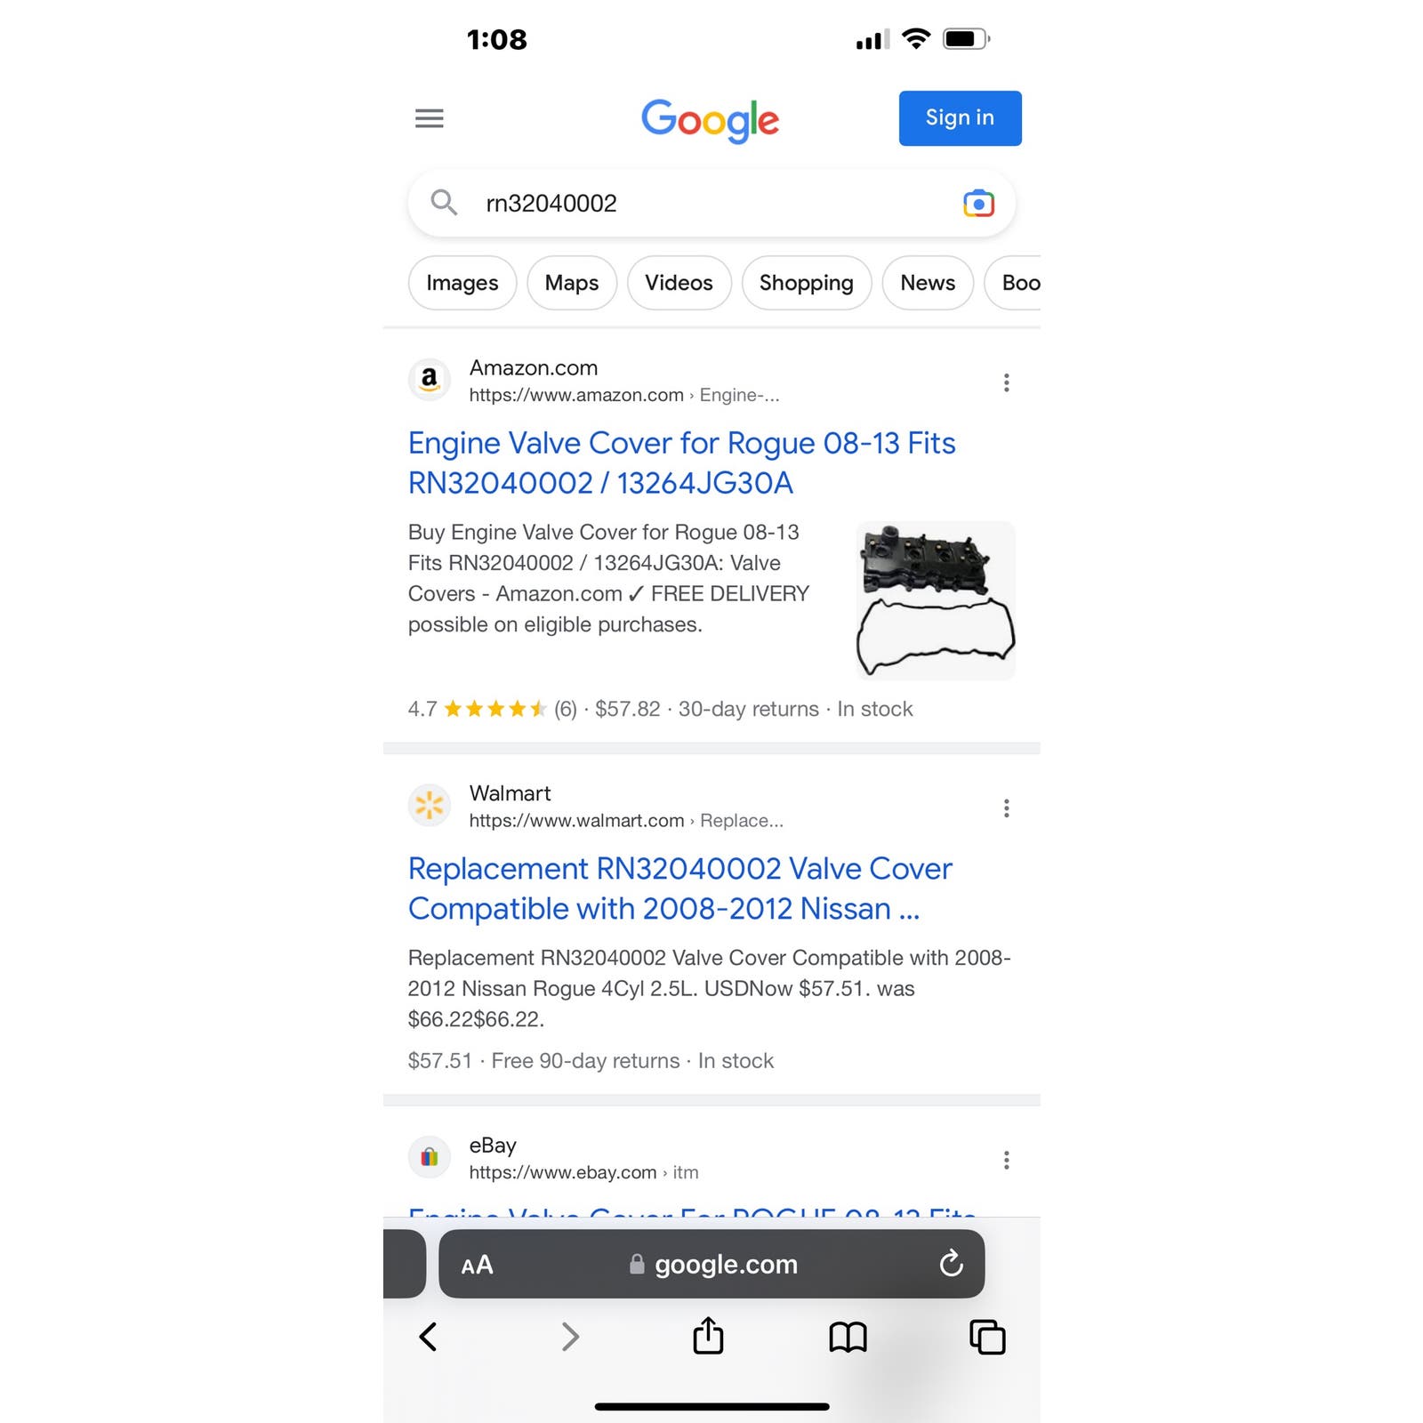
Task: Open more options for Walmart result
Action: [1006, 808]
